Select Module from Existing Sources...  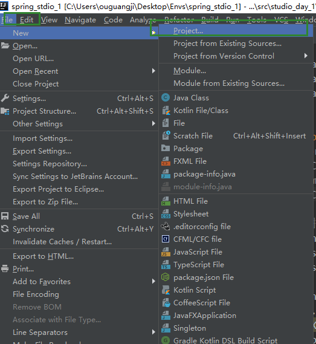click(x=236, y=83)
